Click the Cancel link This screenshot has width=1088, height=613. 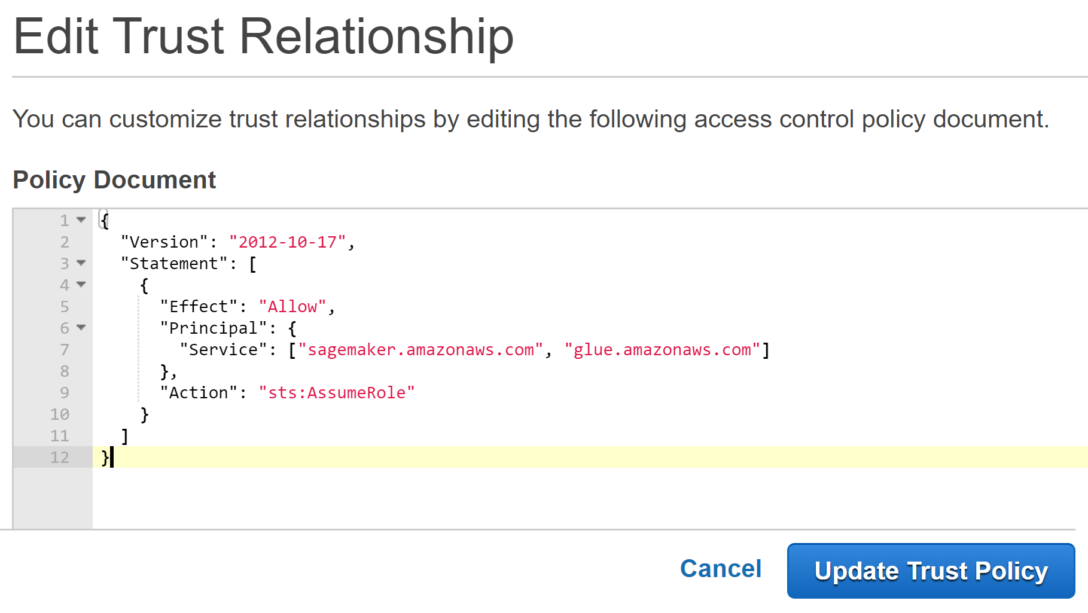pyautogui.click(x=721, y=569)
